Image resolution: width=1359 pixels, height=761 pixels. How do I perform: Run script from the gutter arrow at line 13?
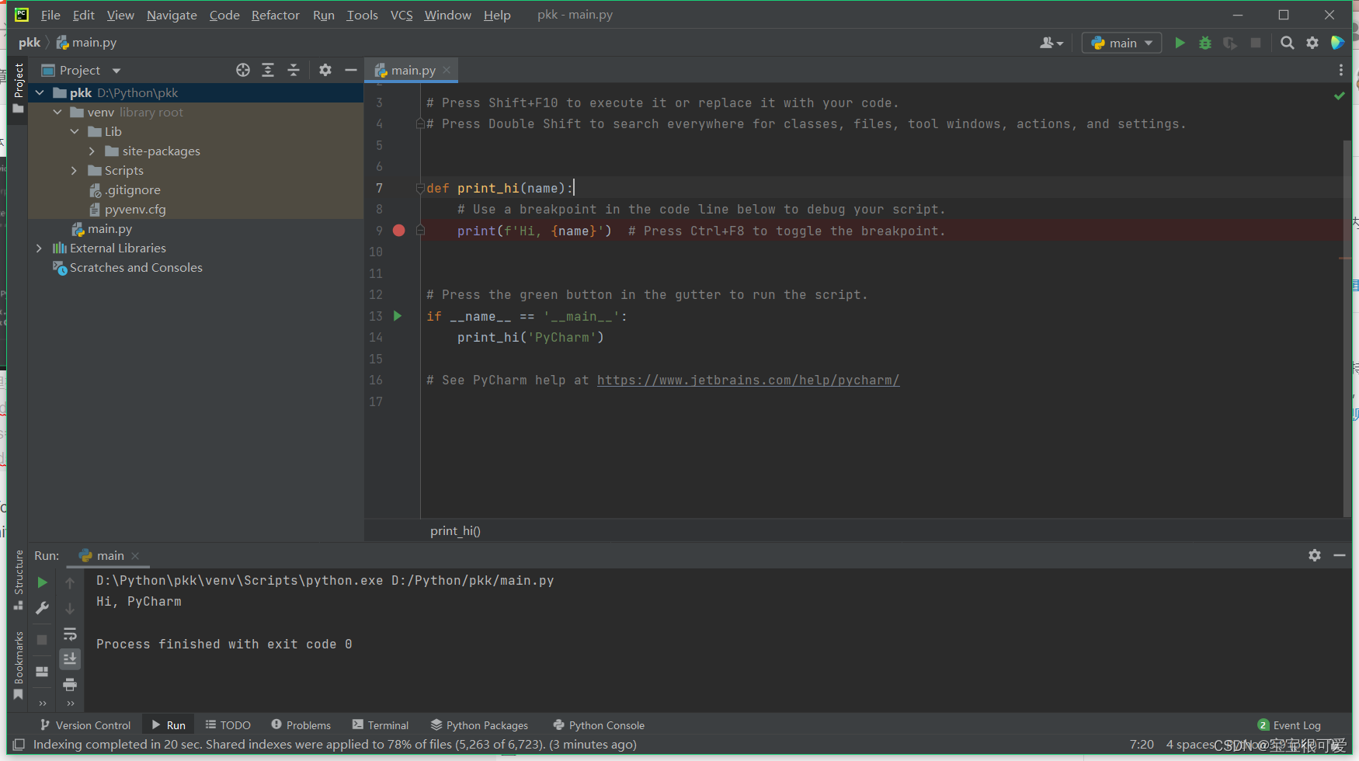click(x=398, y=316)
